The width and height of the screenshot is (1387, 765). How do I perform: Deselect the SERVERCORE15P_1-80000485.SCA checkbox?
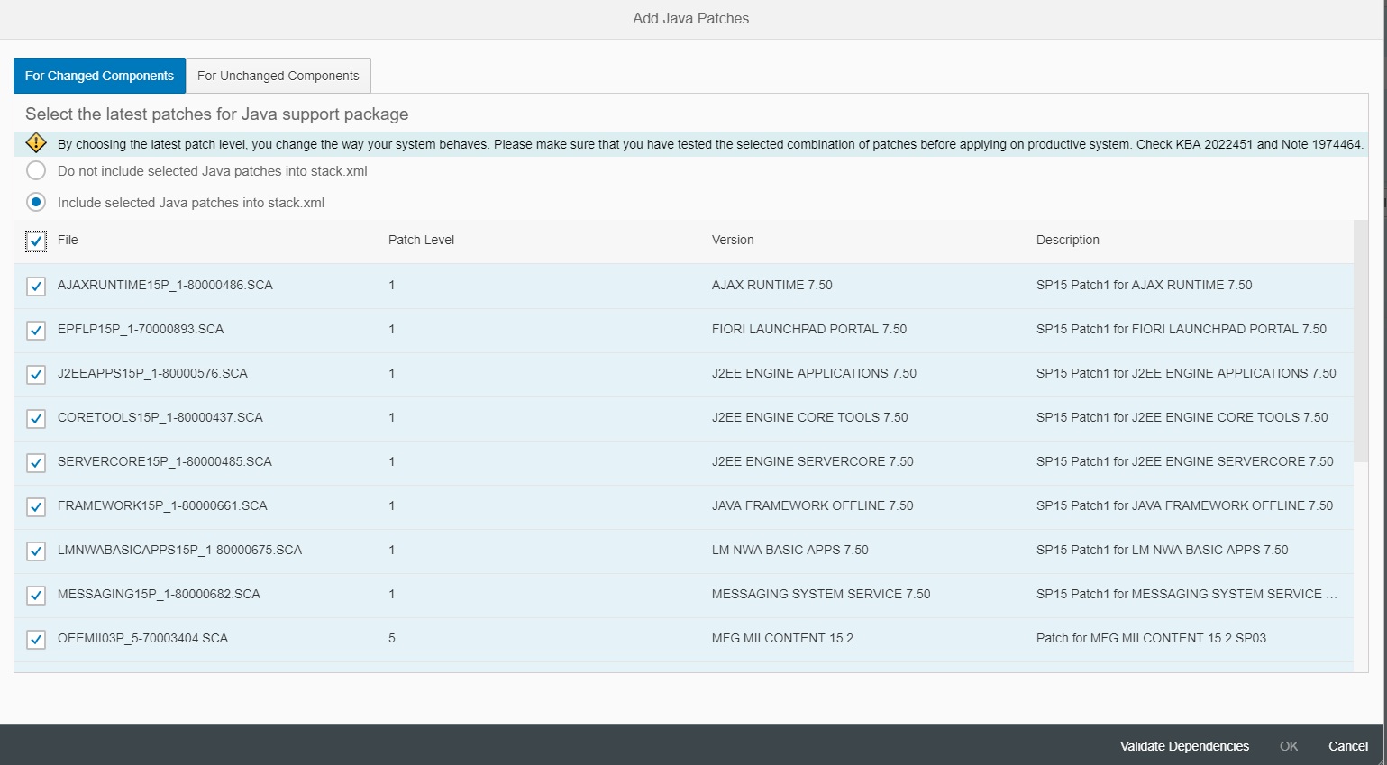(36, 463)
